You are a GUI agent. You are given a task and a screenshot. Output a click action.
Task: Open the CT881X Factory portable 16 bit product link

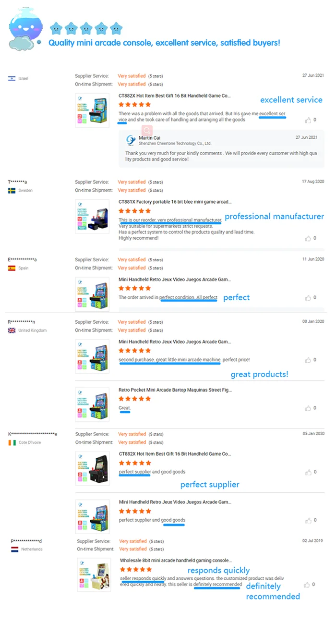pyautogui.click(x=175, y=202)
